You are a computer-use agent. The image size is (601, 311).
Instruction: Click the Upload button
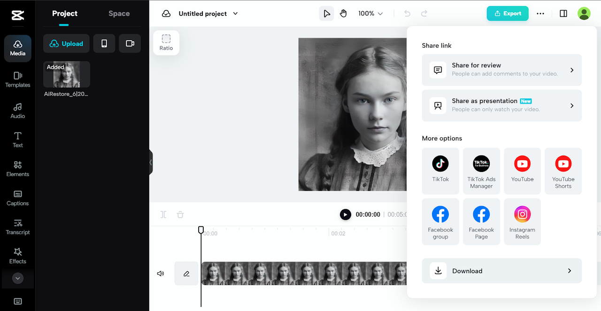(66, 44)
